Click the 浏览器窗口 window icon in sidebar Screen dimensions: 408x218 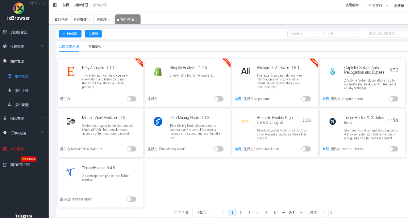[5, 32]
